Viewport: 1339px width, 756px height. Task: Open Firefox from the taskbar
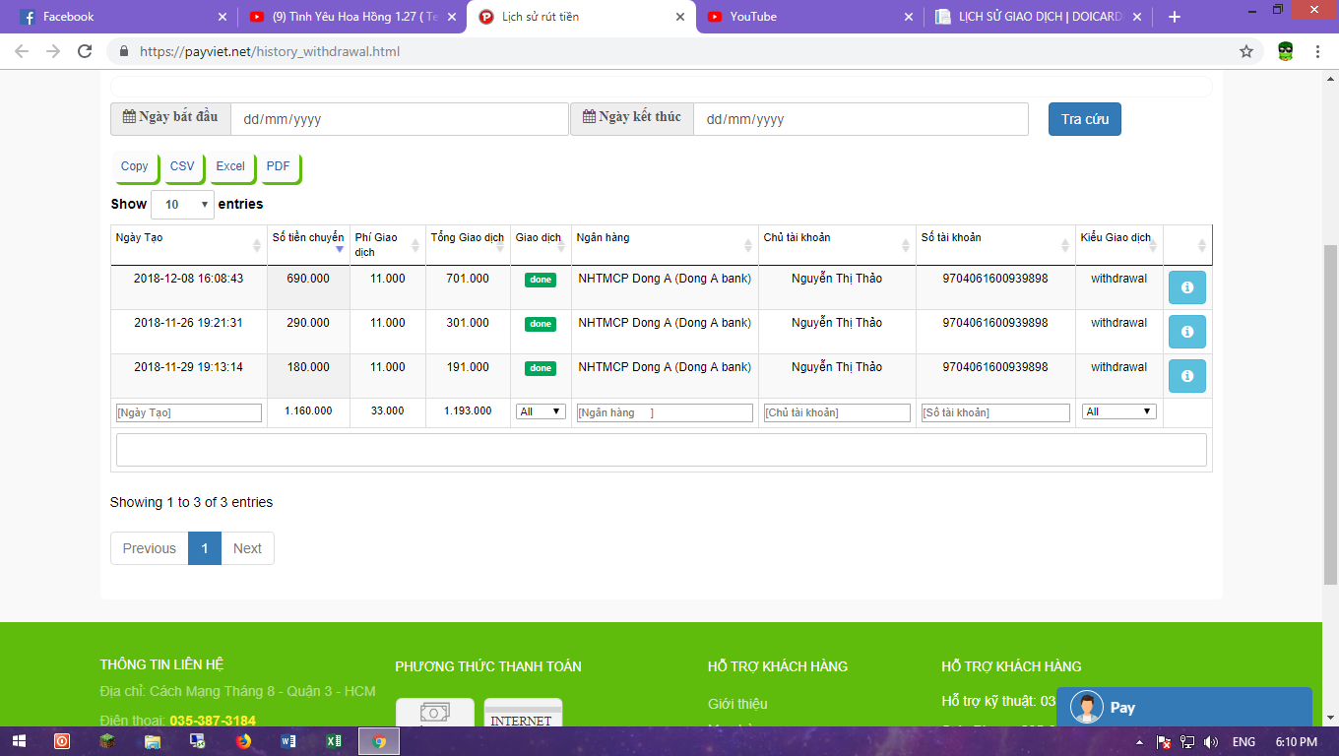pyautogui.click(x=243, y=741)
